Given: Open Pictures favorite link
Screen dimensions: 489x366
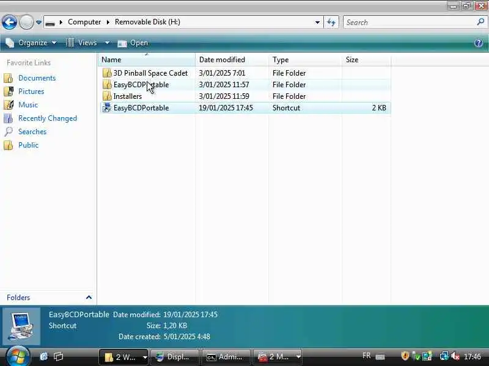Looking at the screenshot, I should [31, 91].
